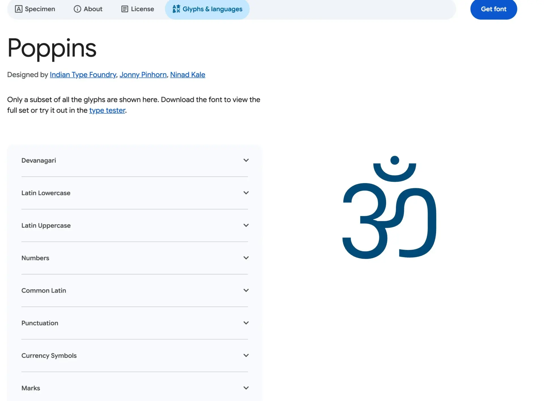The width and height of the screenshot is (544, 401).
Task: Select the Glyphs & languages tab
Action: [207, 9]
